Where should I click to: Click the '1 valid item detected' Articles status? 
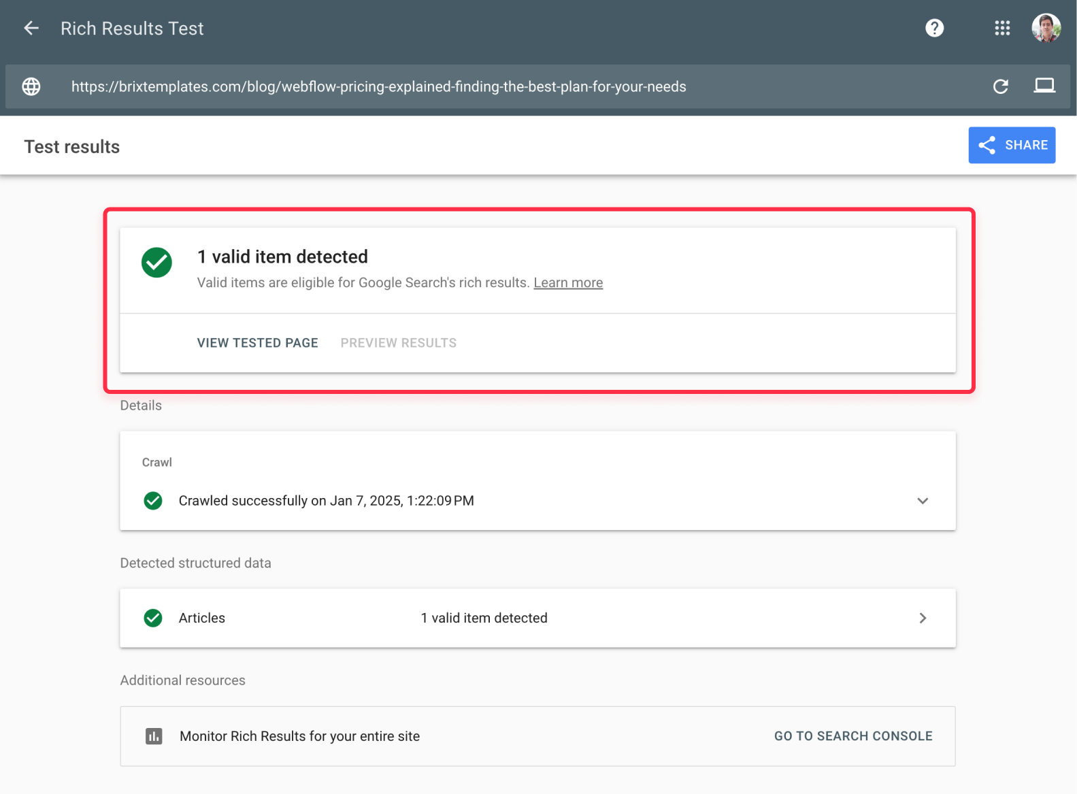pyautogui.click(x=484, y=618)
